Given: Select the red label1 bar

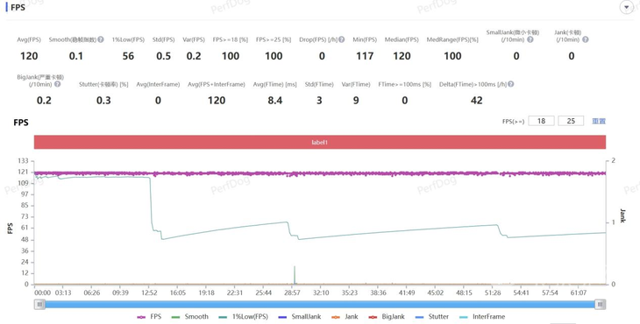Looking at the screenshot, I should click(x=320, y=142).
